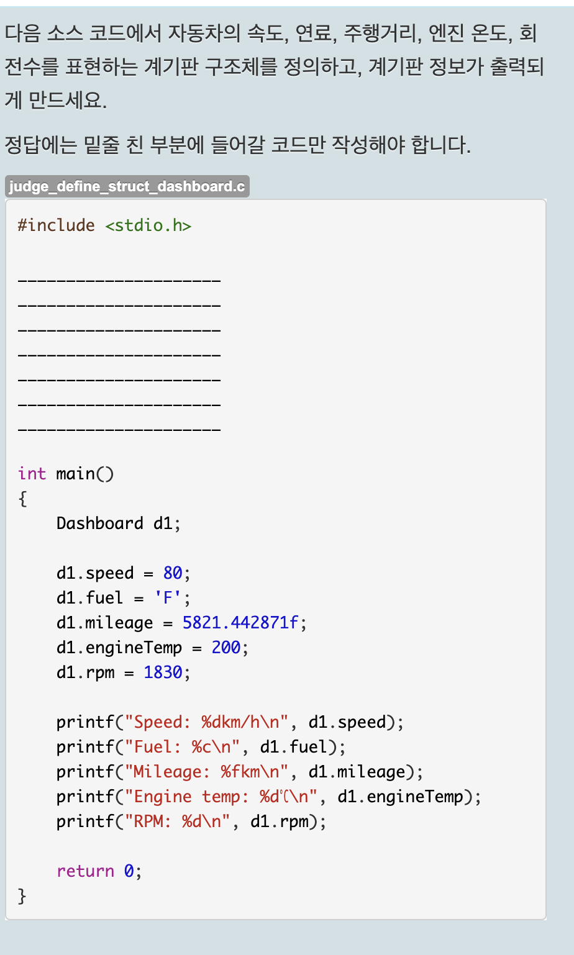This screenshot has height=955, width=574.
Task: Click the 'int main()' line
Action: (66, 474)
